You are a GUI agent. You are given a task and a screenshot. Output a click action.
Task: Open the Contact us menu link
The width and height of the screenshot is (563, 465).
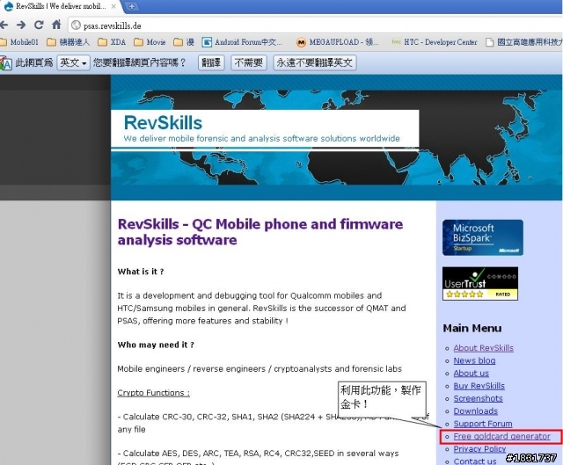(475, 461)
